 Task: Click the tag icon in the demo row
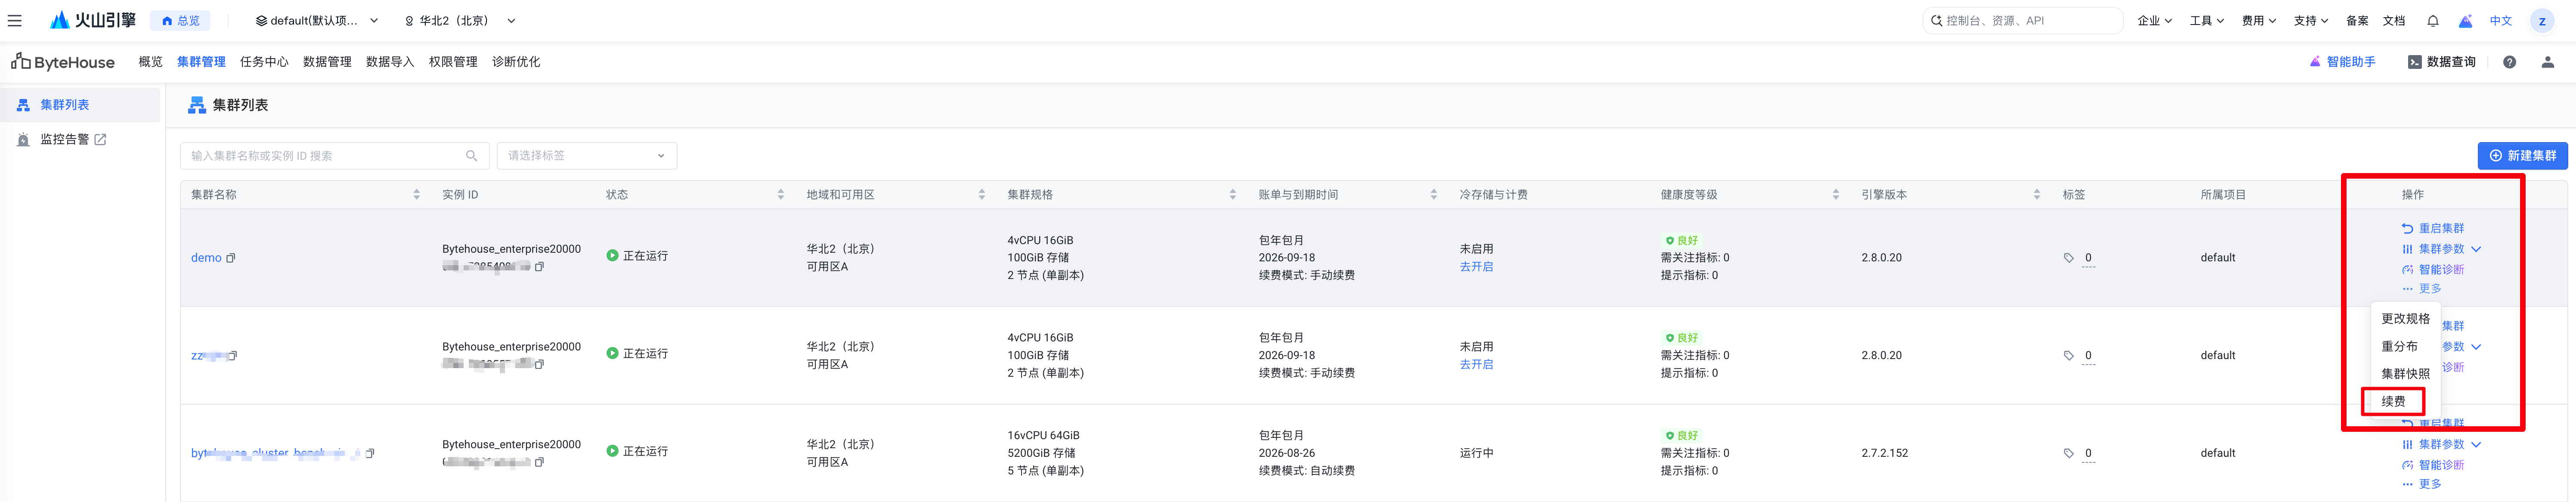pos(2068,258)
